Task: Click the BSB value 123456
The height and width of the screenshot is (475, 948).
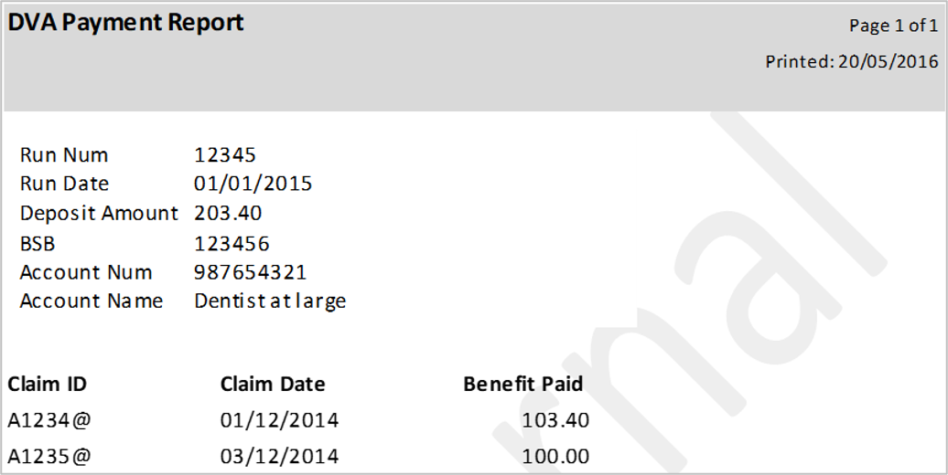Action: point(232,244)
